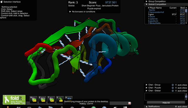Image resolution: width=188 pixels, height=108 pixels.
Task: Click the Selection Interface title
Action: point(12,2)
